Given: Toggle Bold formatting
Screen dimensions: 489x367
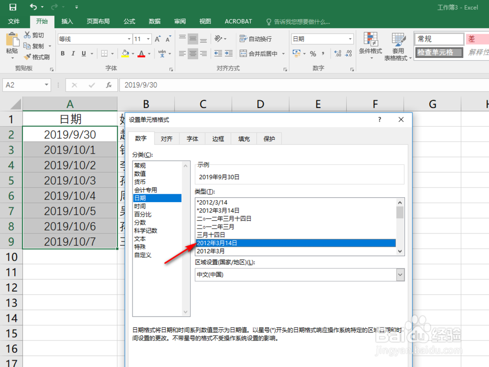Looking at the screenshot, I should click(x=63, y=53).
